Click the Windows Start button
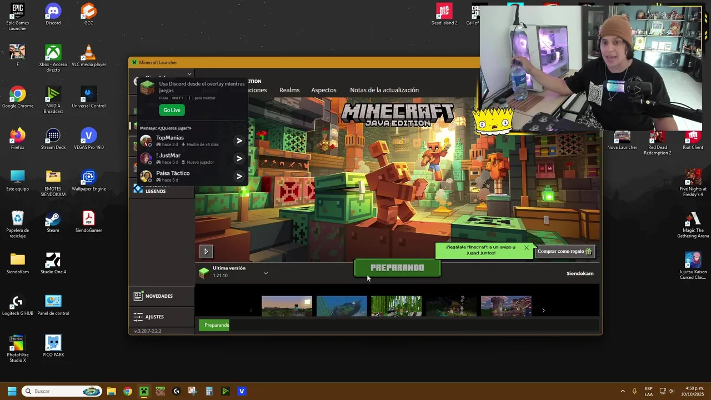711x400 pixels. (x=12, y=391)
